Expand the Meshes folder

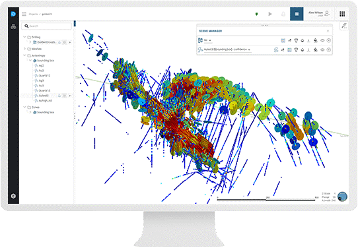[24, 49]
